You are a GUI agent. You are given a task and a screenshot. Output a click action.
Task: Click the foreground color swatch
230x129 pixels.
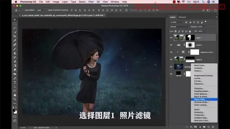(x=14, y=110)
